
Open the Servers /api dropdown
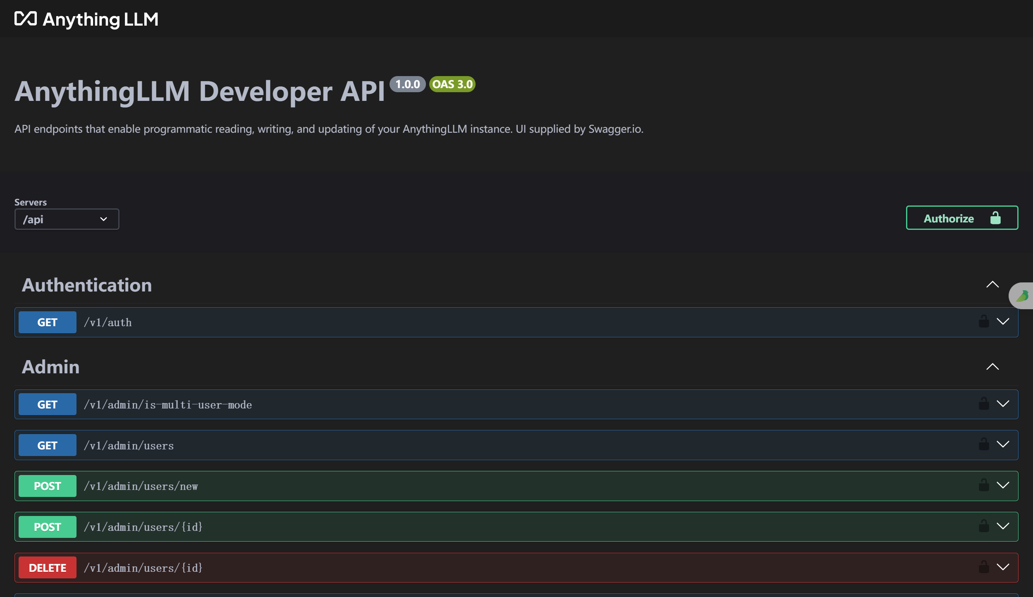pos(67,219)
